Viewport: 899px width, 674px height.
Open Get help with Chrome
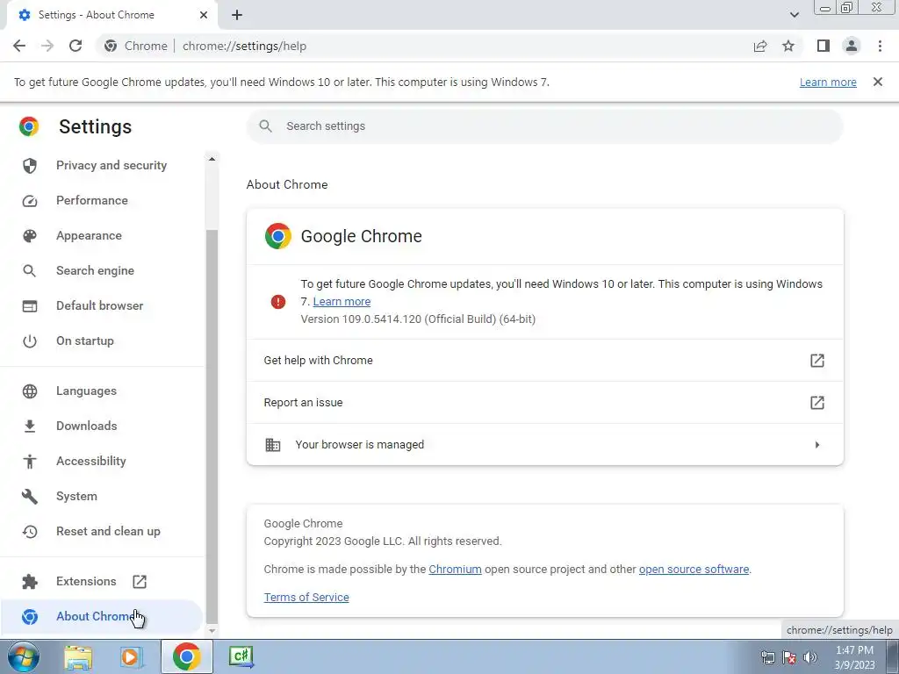click(x=544, y=361)
